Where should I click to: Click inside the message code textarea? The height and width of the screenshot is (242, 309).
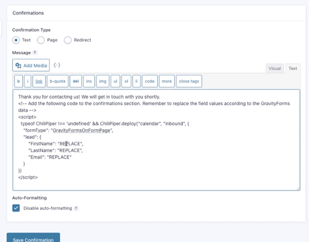156,140
